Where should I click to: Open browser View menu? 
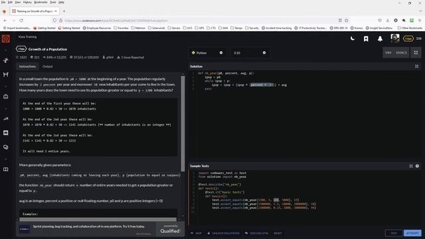(x=18, y=2)
